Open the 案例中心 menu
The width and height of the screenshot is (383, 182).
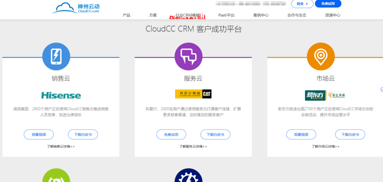[x=261, y=15]
